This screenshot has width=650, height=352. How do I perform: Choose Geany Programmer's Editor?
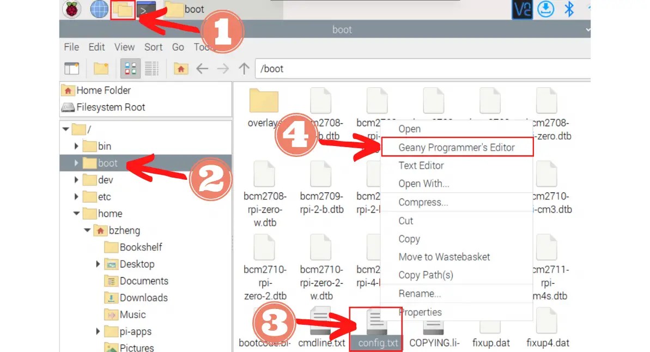(457, 147)
